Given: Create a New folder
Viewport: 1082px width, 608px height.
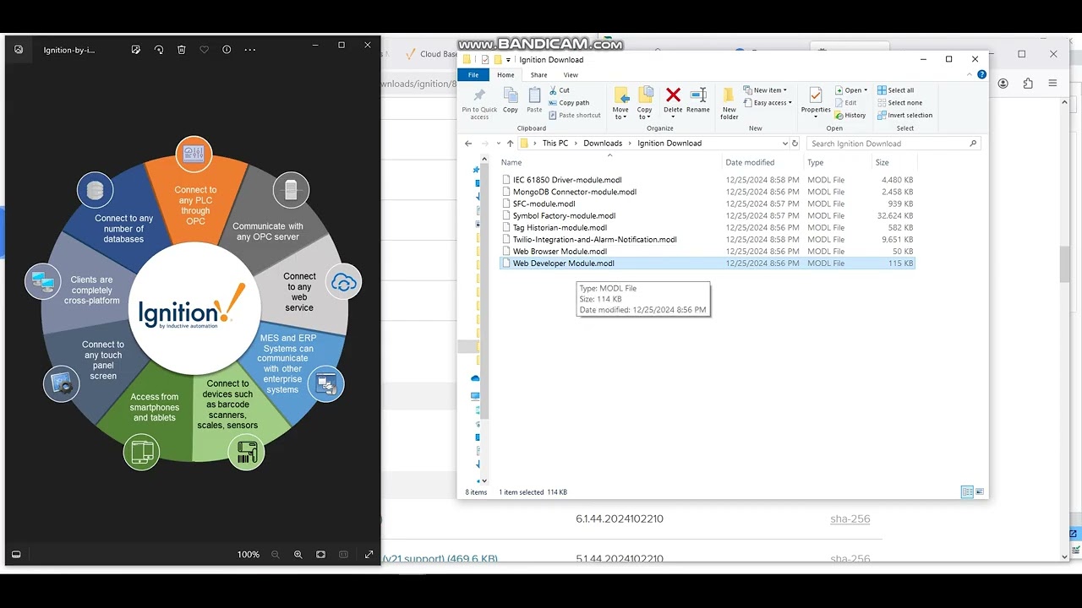Looking at the screenshot, I should 729,103.
